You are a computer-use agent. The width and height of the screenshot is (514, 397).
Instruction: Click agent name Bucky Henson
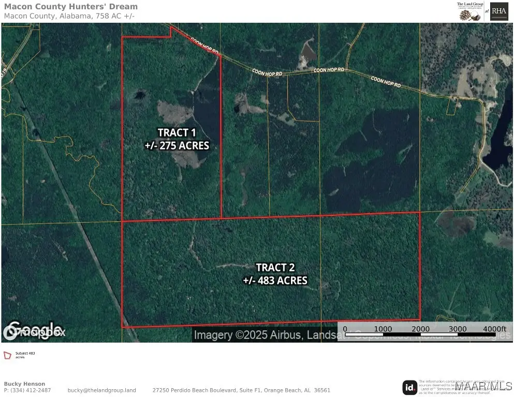coord(24,383)
